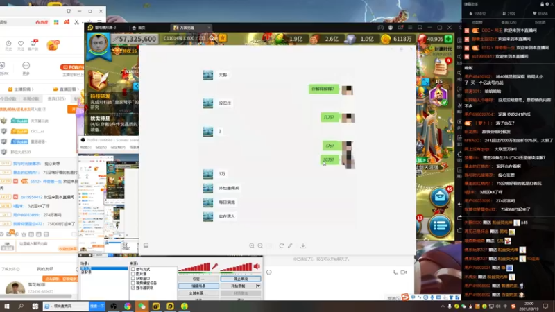This screenshot has height=312, width=555.
Task: Click the taskbar search input box
Action: [66, 306]
